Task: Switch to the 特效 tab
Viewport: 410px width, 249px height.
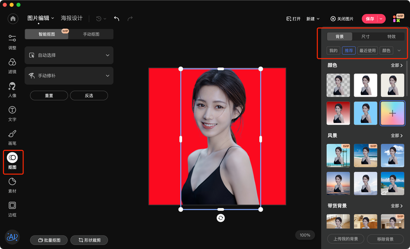Action: (x=392, y=37)
